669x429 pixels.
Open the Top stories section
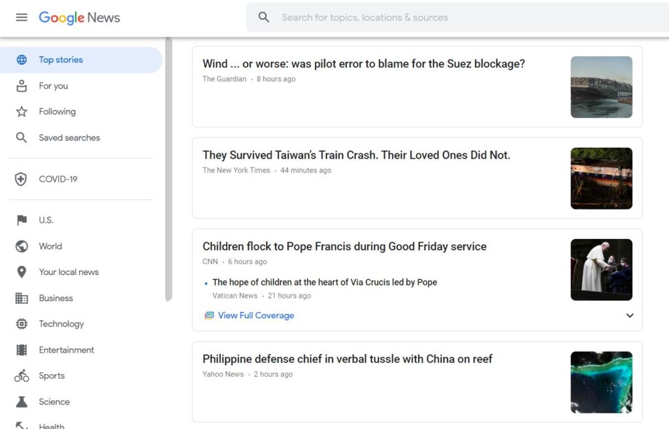pos(60,59)
